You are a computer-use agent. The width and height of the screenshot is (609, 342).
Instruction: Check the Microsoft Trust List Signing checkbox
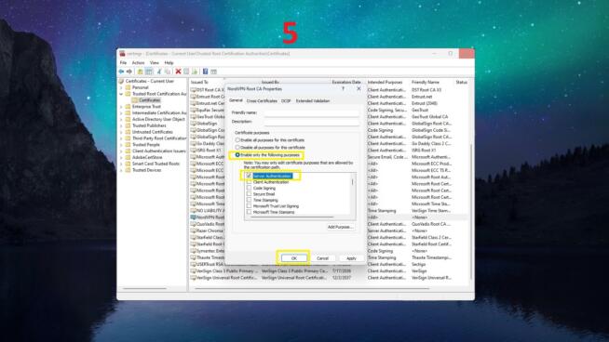249,206
